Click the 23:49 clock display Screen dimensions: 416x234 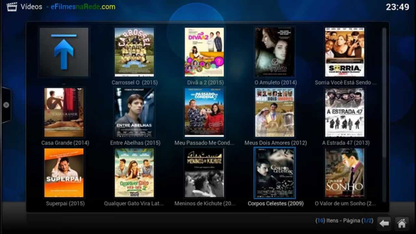397,7
